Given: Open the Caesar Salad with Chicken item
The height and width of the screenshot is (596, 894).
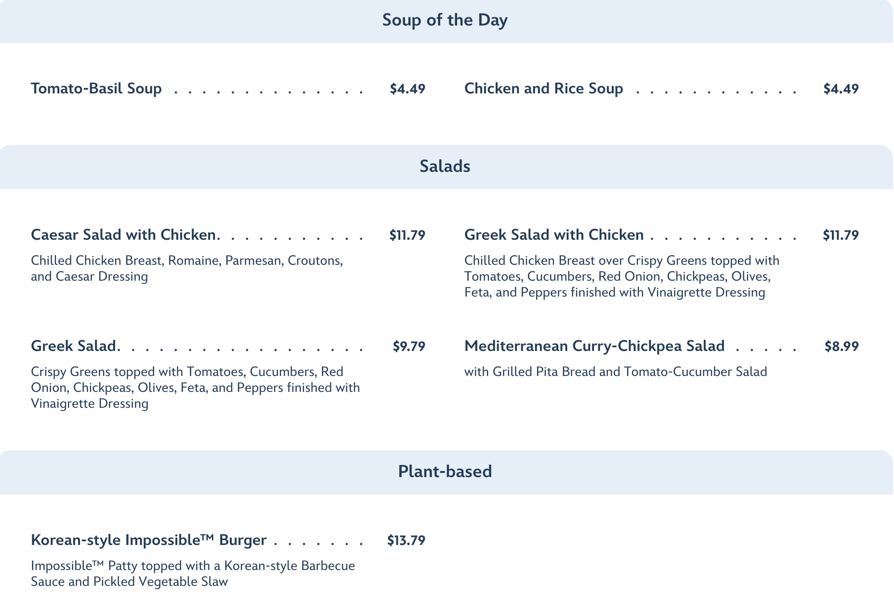Looking at the screenshot, I should (x=124, y=235).
